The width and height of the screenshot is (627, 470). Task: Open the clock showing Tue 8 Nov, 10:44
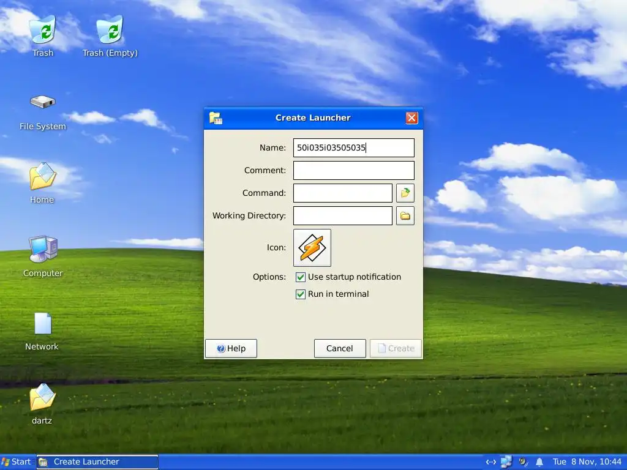587,462
